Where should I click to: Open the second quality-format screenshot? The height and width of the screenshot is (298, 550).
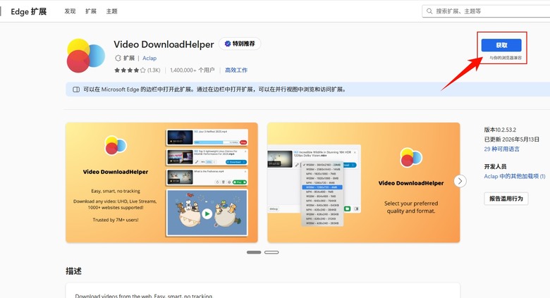coord(363,182)
